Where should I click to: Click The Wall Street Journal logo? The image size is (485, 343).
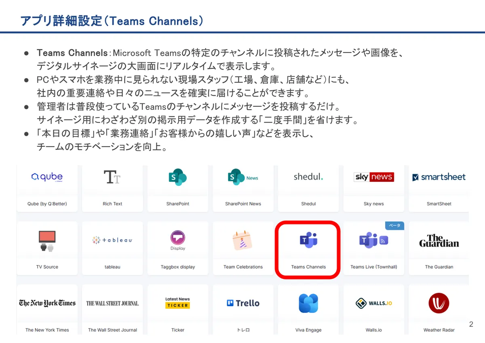point(112,303)
